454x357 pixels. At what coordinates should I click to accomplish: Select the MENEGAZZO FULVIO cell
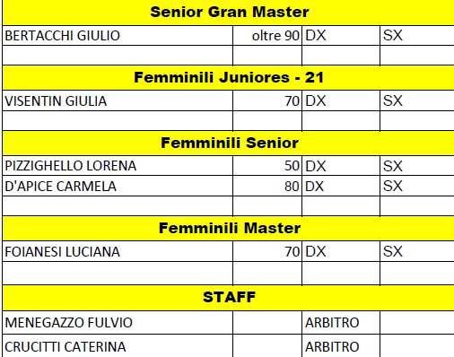pyautogui.click(x=118, y=323)
